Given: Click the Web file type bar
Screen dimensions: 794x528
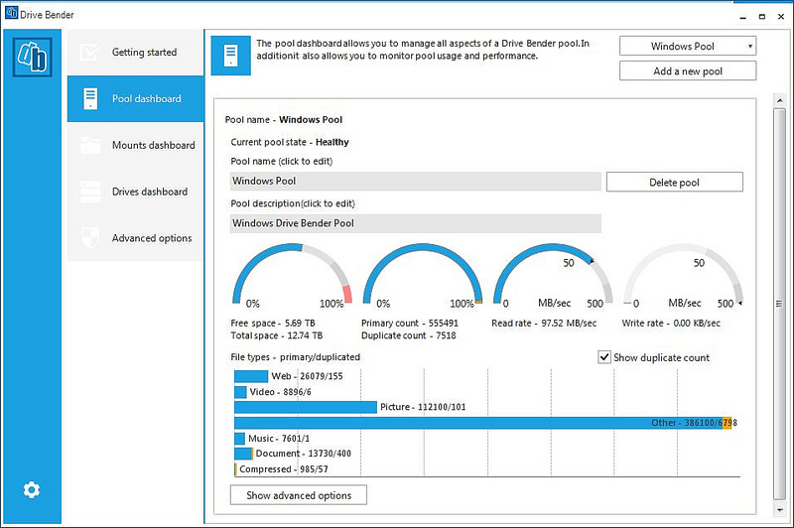Looking at the screenshot, I should tap(251, 376).
